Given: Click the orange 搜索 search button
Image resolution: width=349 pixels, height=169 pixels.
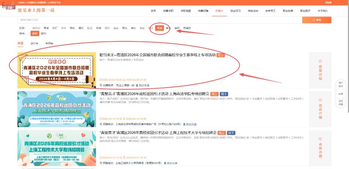Looking at the screenshot, I should coord(316,20).
